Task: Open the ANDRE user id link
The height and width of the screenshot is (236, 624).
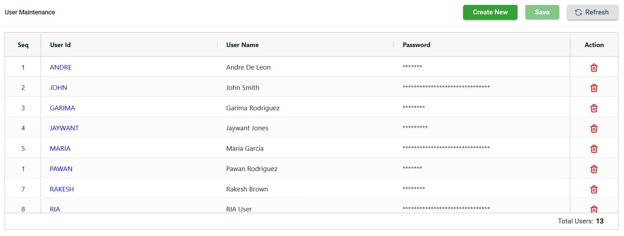Action: 60,67
